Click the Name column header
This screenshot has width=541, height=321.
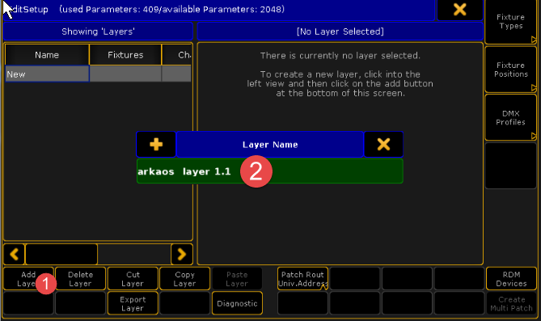coord(47,55)
